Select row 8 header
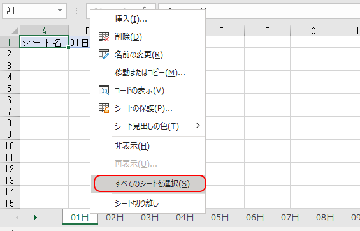360x231 pixels. tap(10, 123)
